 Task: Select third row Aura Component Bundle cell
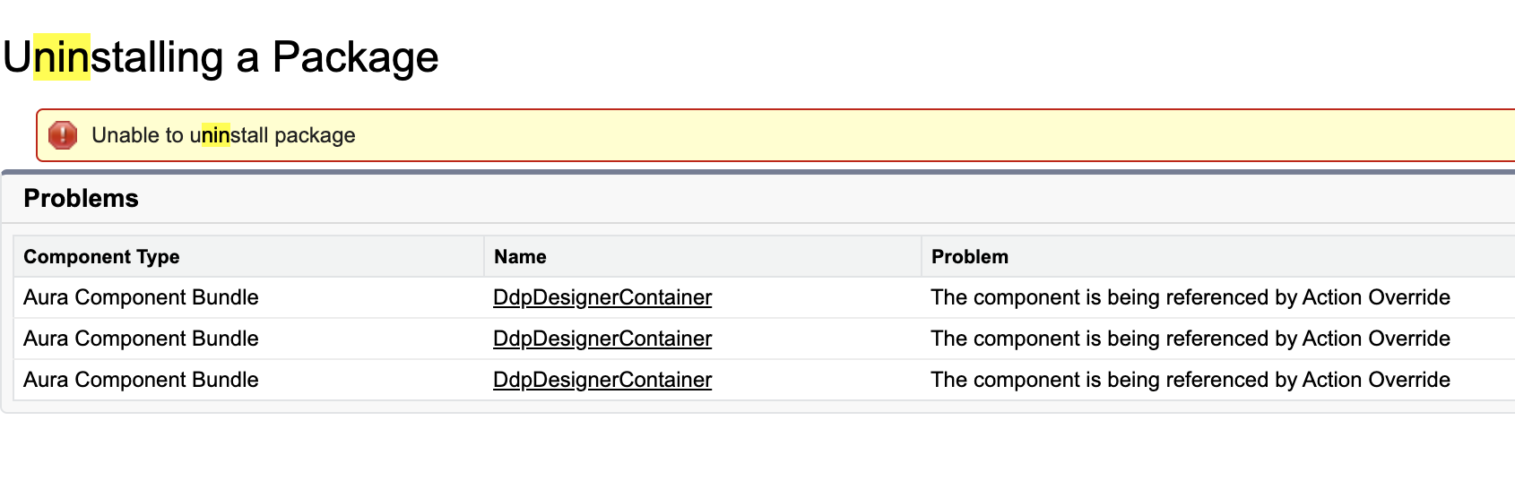point(141,380)
